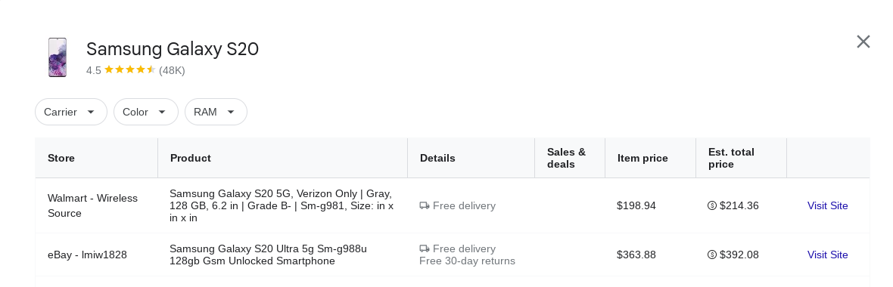Click the dollar icon beside $392.08
Image resolution: width=893 pixels, height=287 pixels.
tap(712, 255)
